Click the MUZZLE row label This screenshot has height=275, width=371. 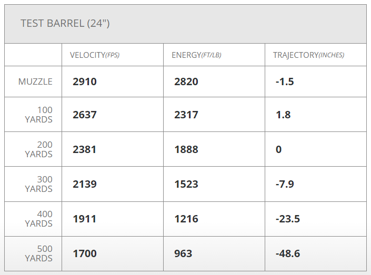tap(35, 82)
